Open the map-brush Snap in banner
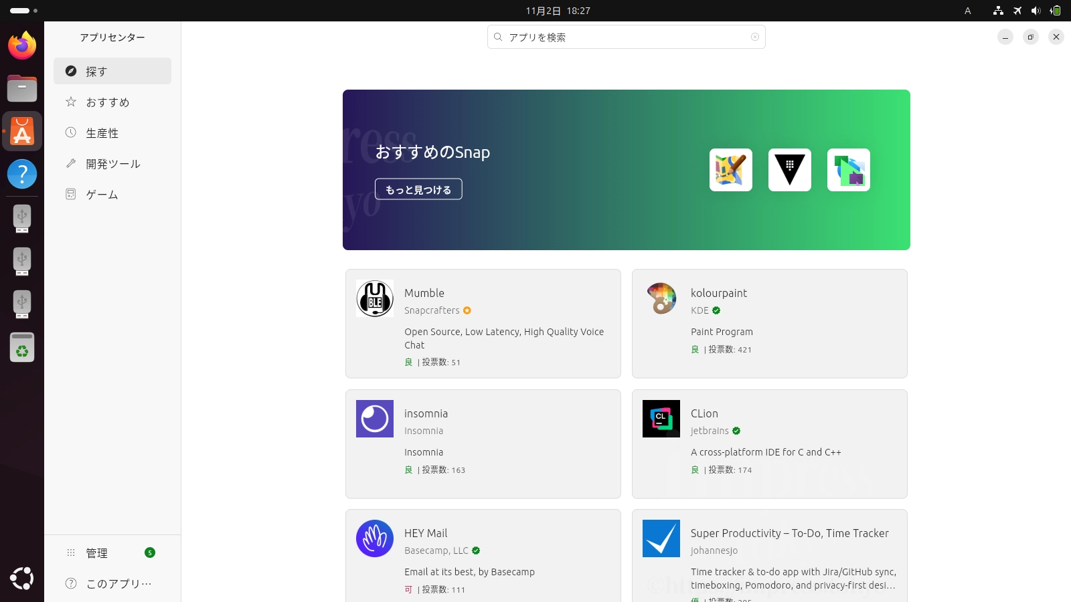Screen dimensions: 1071x602 click(x=731, y=170)
